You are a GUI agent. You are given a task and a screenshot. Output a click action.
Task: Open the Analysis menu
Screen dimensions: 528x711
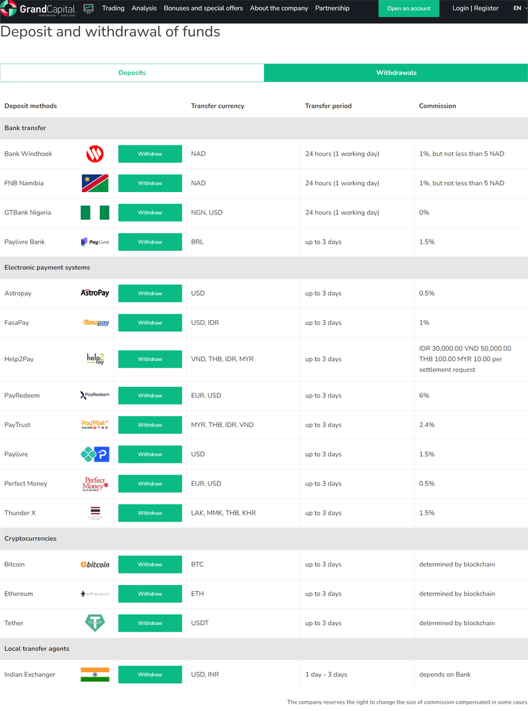(144, 8)
